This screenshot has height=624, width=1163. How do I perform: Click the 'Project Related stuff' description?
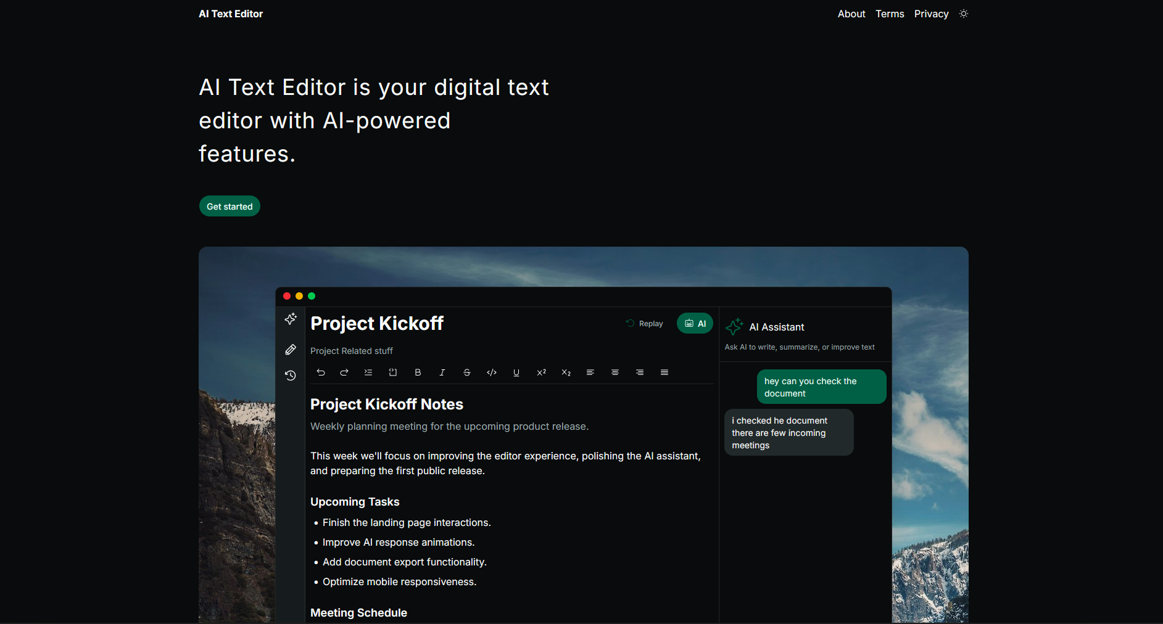coord(352,351)
